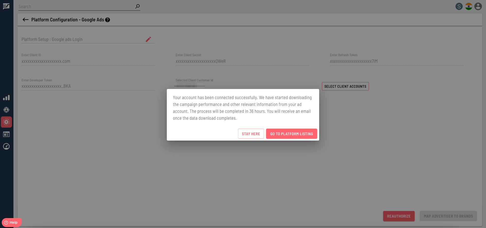Open the settings gear sidebar icon

point(6,122)
